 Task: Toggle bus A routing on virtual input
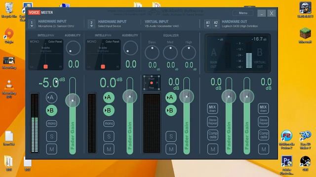point(171,97)
